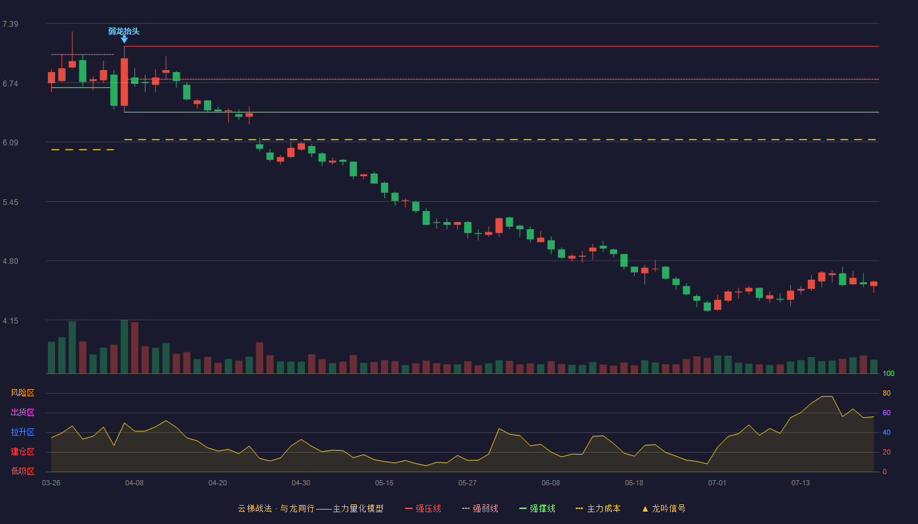Click the green 100 indicator scale value
The image size is (918, 524).
(888, 374)
